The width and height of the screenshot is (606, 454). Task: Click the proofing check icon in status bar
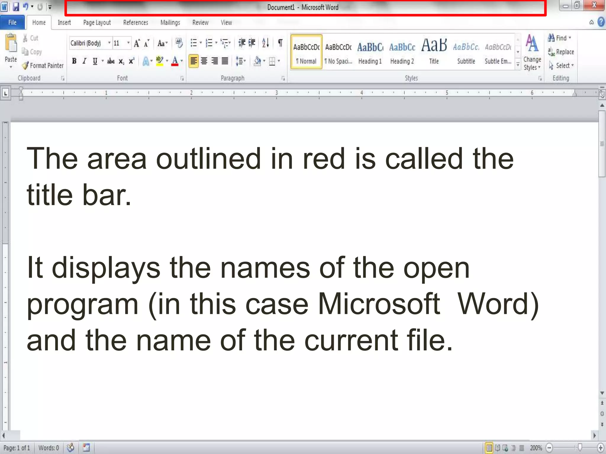click(x=70, y=447)
